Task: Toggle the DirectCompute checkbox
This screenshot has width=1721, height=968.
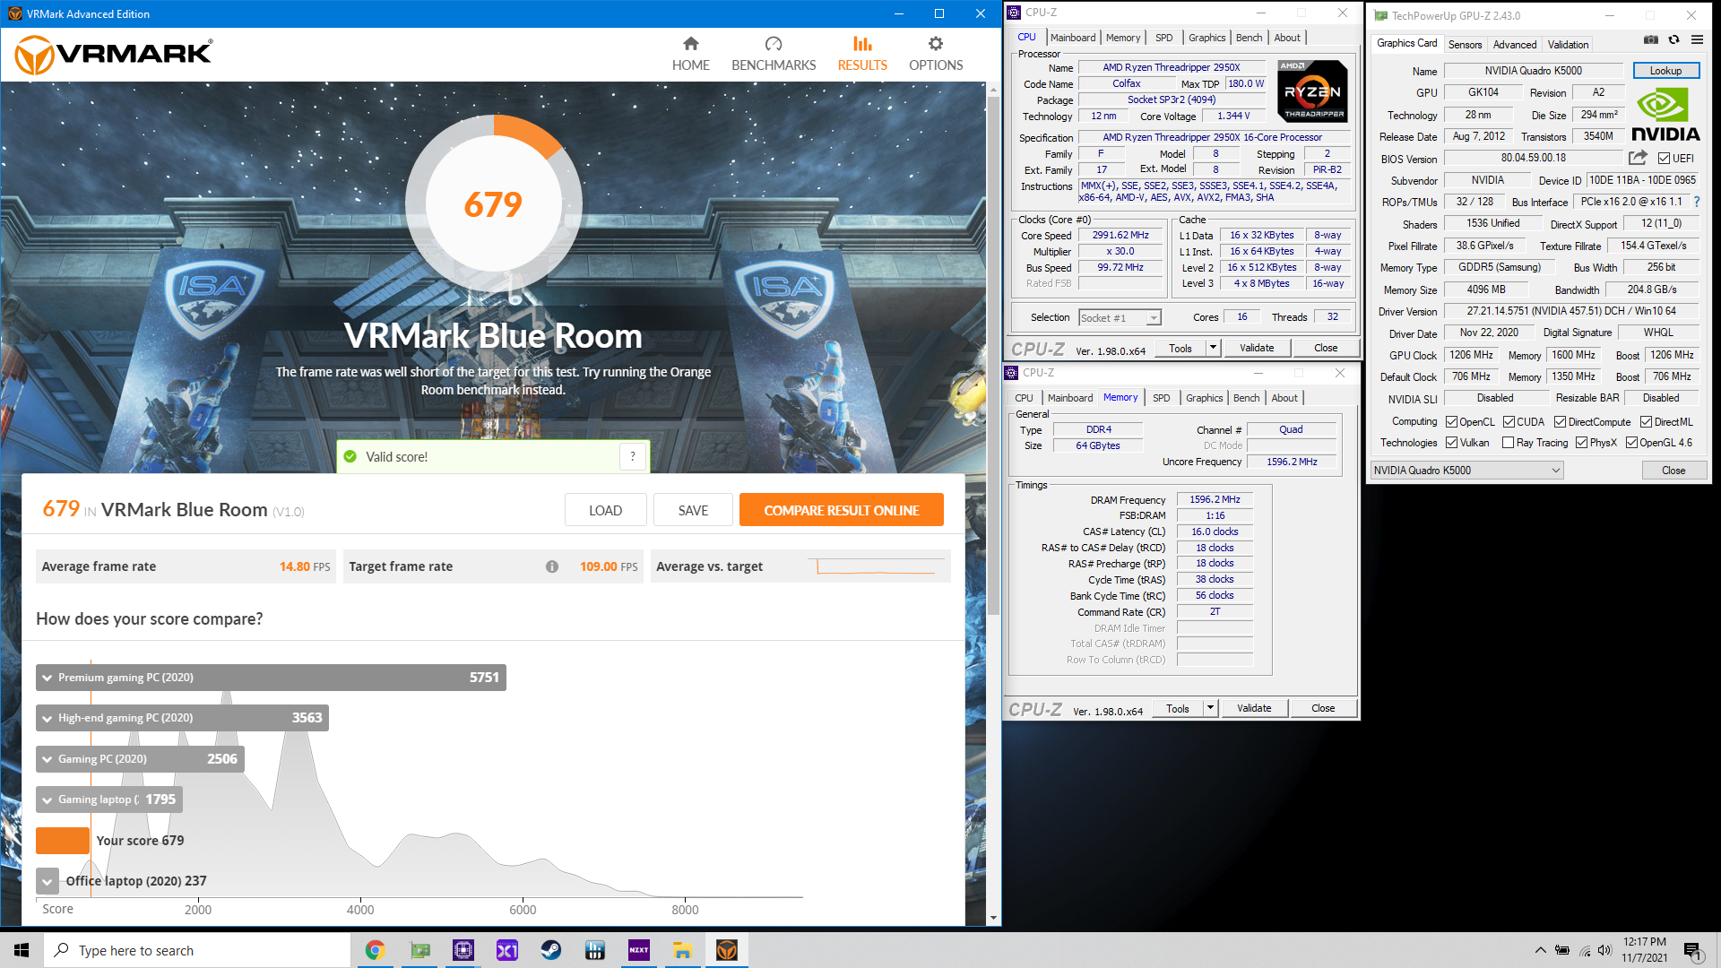Action: (1560, 422)
